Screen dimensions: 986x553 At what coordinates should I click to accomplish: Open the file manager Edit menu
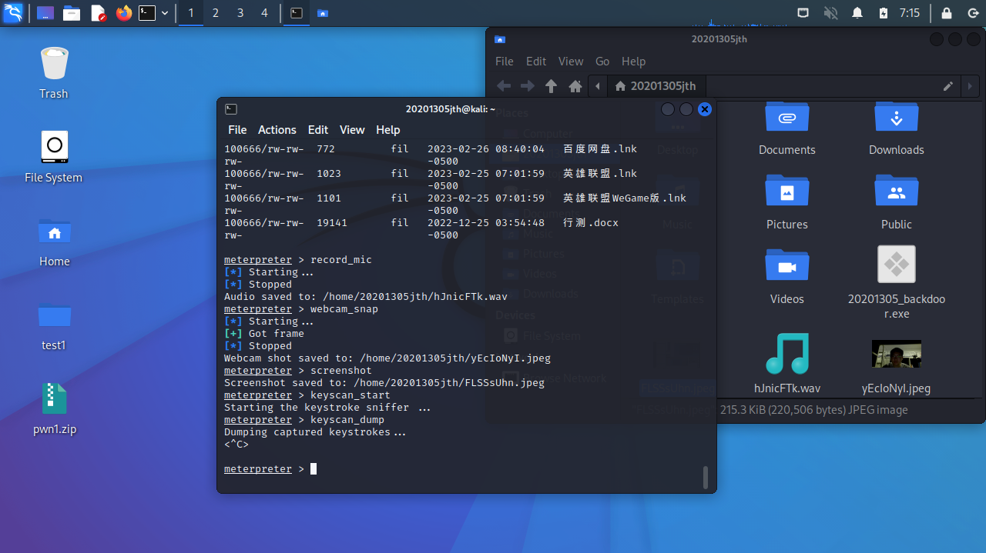[x=536, y=62]
